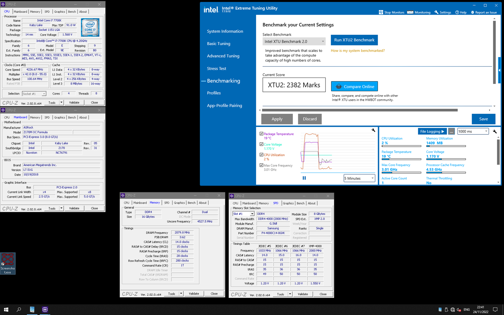Open the Windows Start menu
The width and height of the screenshot is (504, 315).
click(x=6, y=309)
